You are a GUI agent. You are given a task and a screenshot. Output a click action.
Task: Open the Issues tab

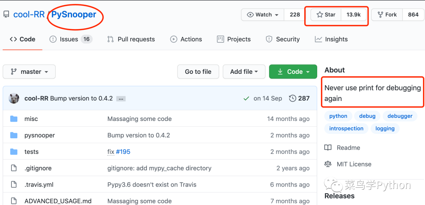(71, 39)
